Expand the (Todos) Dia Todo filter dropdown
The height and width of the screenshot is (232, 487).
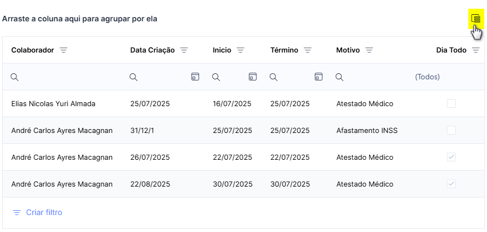427,77
